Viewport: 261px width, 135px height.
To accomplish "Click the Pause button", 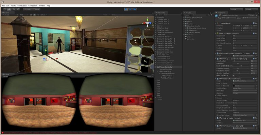I will pos(130,9).
